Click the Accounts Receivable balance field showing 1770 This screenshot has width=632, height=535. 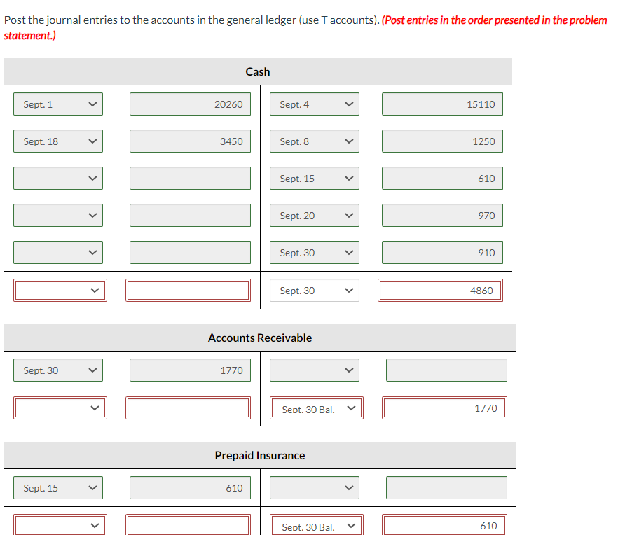[445, 408]
